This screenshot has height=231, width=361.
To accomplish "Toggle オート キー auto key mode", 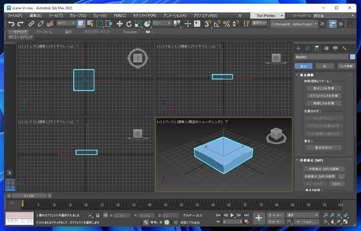I will click(x=276, y=215).
